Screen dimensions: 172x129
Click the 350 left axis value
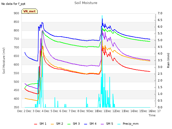pos(16,107)
